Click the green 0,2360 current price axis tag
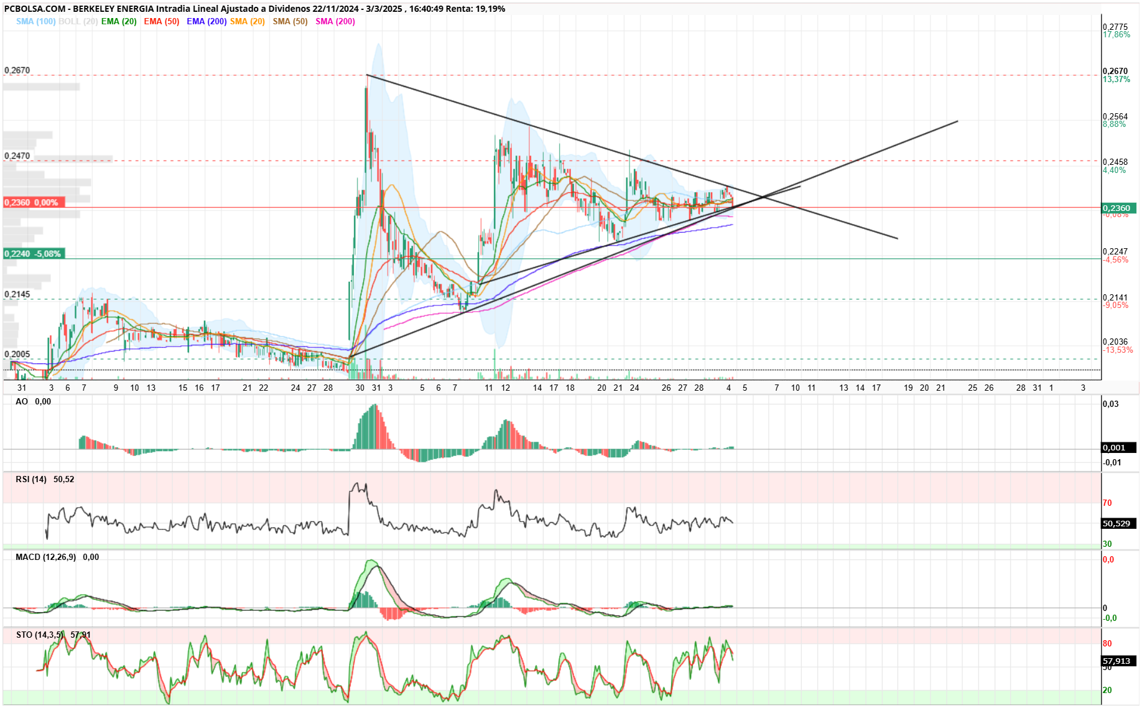Image resolution: width=1142 pixels, height=708 pixels. (1118, 208)
